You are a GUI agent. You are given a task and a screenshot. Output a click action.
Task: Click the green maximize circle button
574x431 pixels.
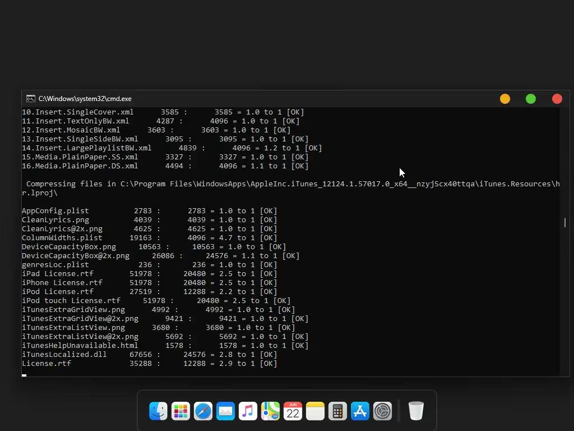coord(531,99)
